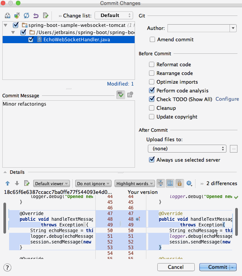242x276 pixels.
Task: Enable Optimize imports checkbox
Action: coord(152,82)
